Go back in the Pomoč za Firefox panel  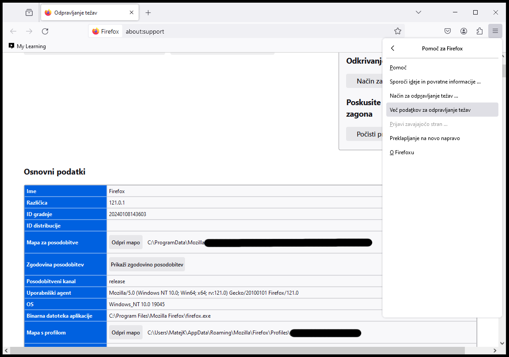coord(393,49)
